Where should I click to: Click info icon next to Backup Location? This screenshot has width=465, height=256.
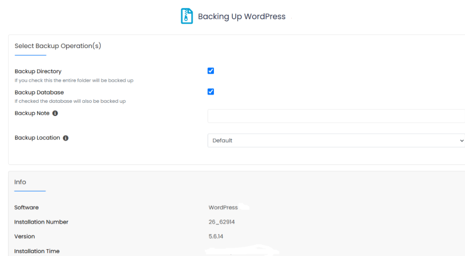pos(66,138)
